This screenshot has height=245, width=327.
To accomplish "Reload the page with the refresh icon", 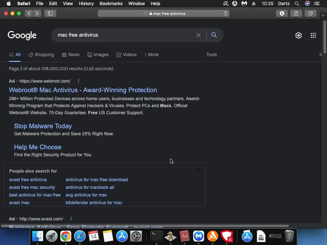I will pos(225,13).
